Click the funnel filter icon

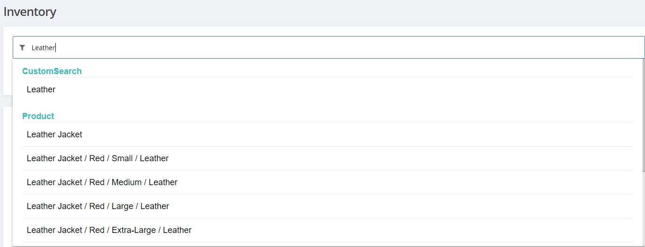click(x=22, y=47)
